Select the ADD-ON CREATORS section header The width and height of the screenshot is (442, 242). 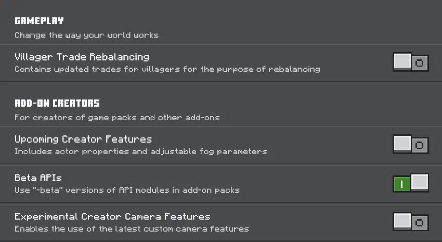[x=57, y=103]
